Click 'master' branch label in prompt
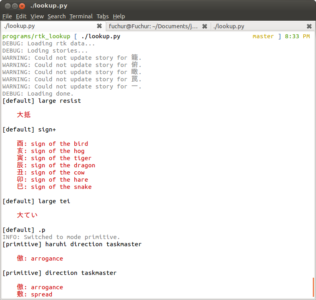Image resolution: width=316 pixels, height=300 pixels. tap(263, 36)
